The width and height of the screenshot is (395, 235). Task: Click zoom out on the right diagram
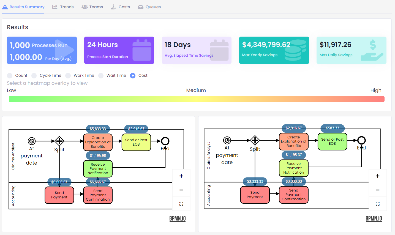377,190
